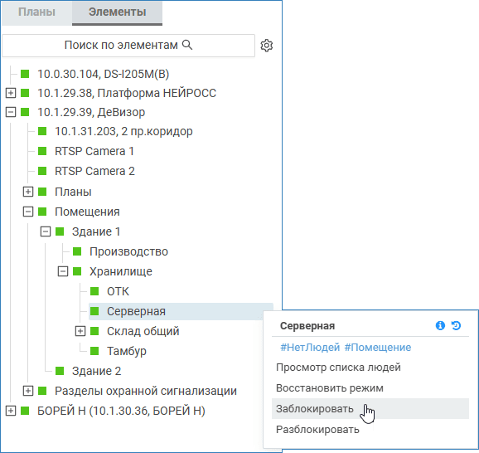
Task: Switch to the Планы tab
Action: coord(36,12)
